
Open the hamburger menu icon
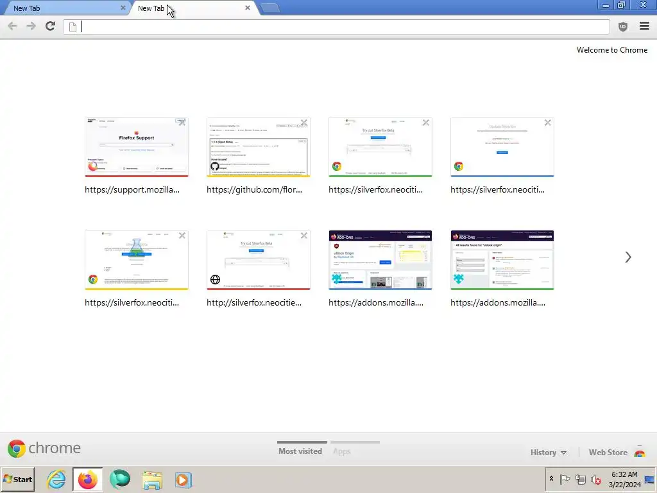644,26
